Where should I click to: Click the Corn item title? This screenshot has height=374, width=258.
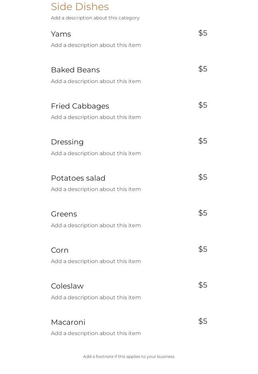pyautogui.click(x=60, y=250)
